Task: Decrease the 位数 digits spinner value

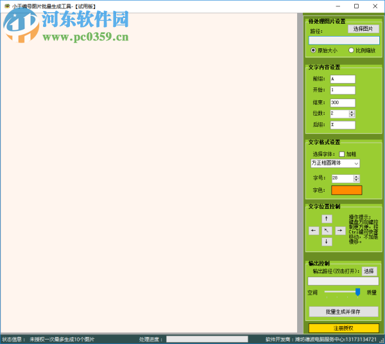Action: coord(352,115)
